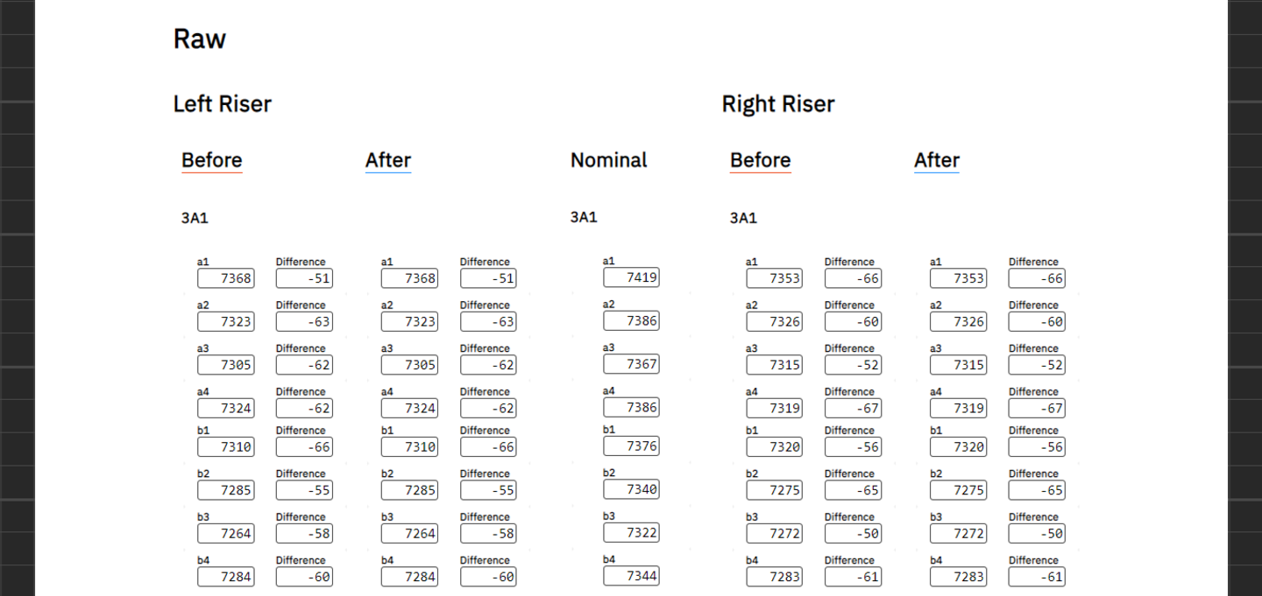Select the Difference field showing -65 beside b2
This screenshot has width=1262, height=596.
[853, 490]
